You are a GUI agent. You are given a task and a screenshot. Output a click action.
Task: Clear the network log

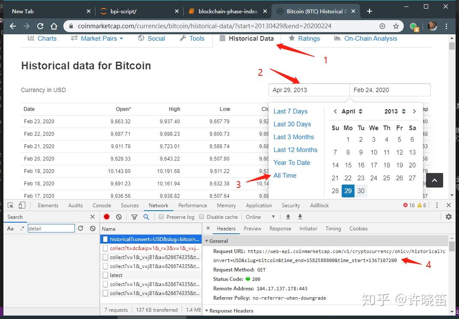(119, 217)
